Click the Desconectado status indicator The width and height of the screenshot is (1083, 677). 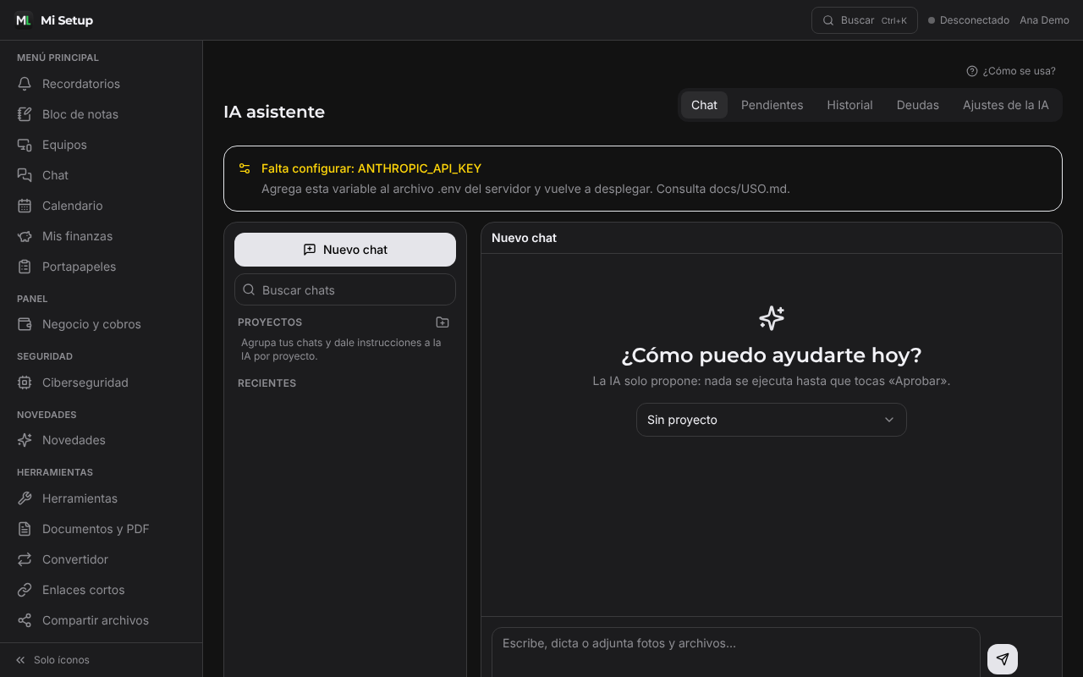969,20
